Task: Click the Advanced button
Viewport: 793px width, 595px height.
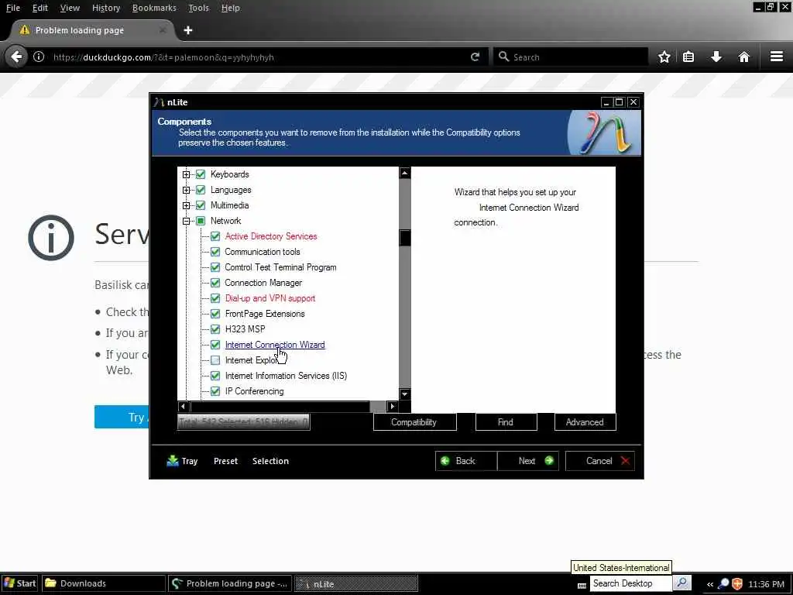Action: click(x=585, y=422)
